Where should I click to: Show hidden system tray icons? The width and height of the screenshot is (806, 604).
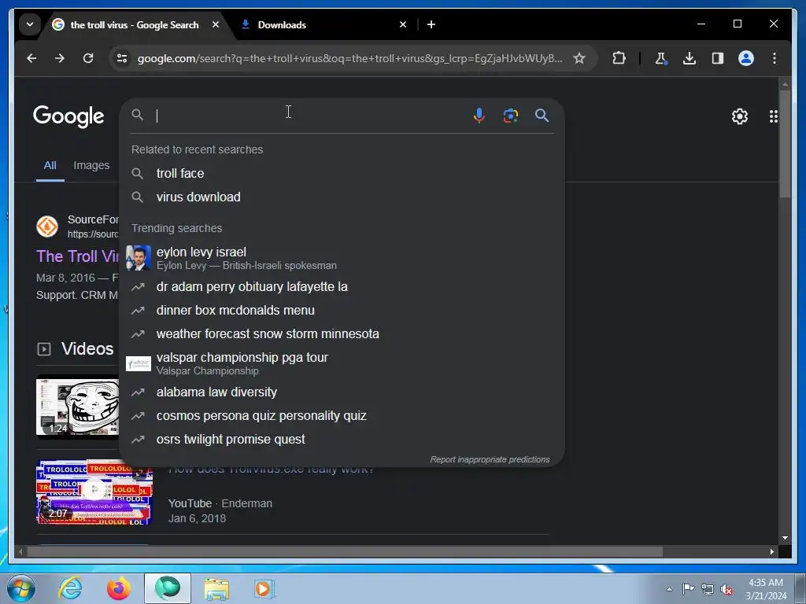pos(669,589)
